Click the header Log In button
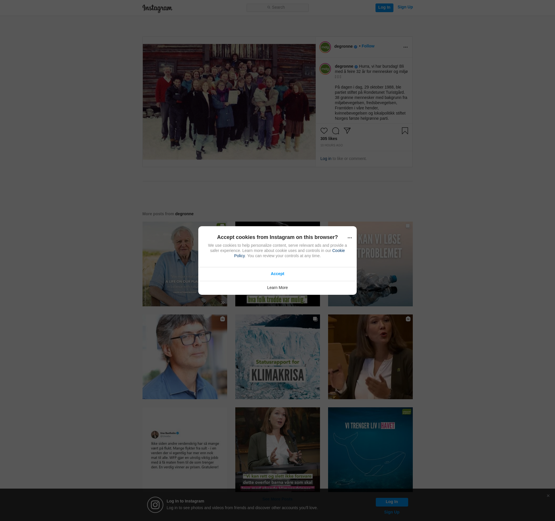Screen dimensions: 555x521 pos(384,8)
